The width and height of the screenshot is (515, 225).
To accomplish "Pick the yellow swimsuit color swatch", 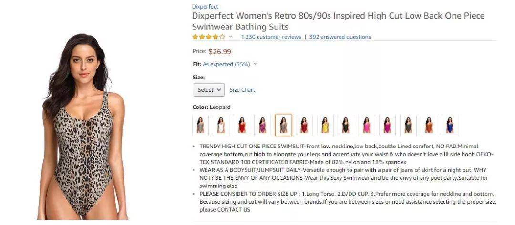I will 325,125.
